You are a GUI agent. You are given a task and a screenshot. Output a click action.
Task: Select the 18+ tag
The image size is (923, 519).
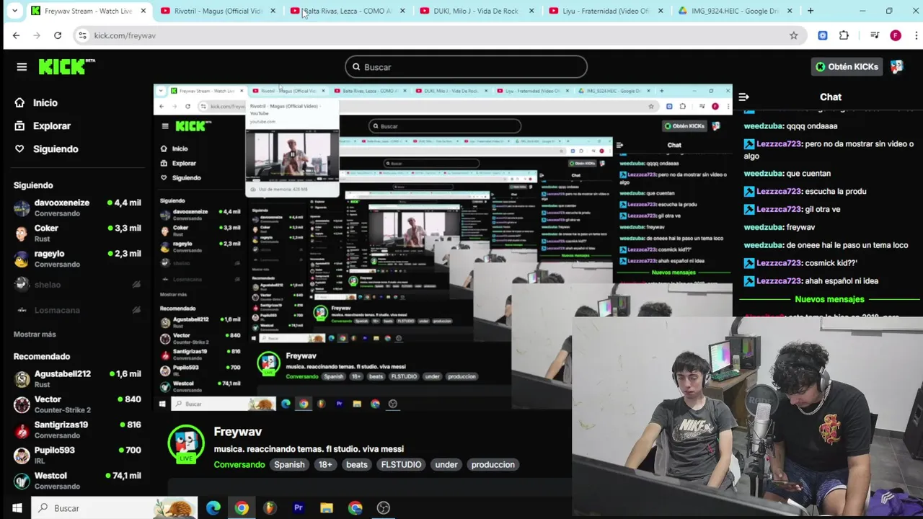click(x=325, y=465)
